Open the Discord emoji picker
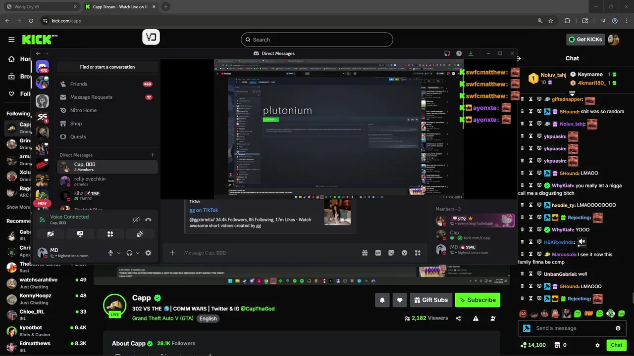The image size is (634, 356). (404, 253)
